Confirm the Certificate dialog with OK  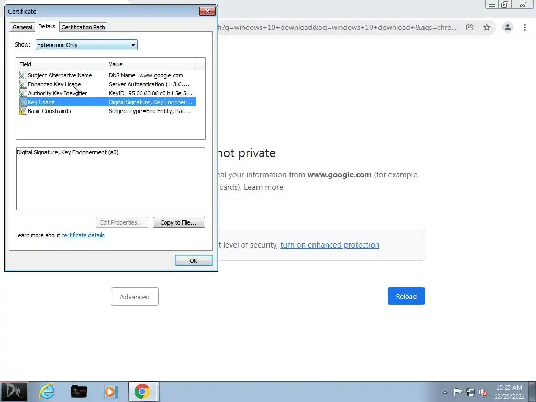point(194,261)
